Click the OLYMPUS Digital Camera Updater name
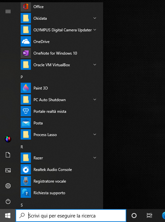 pyautogui.click(x=63, y=30)
